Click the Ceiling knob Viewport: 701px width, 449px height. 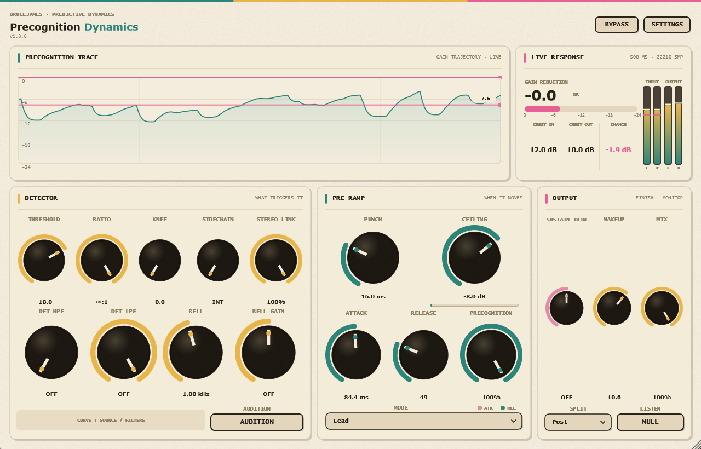click(x=474, y=257)
